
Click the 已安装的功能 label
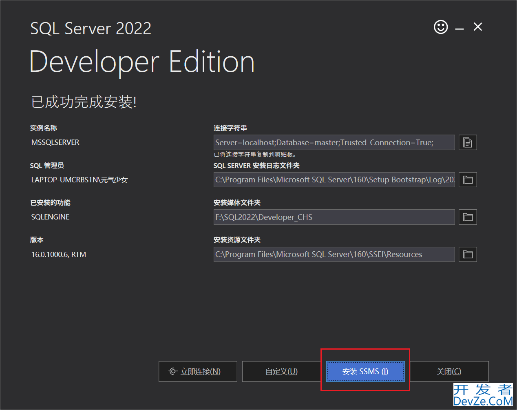coord(50,203)
